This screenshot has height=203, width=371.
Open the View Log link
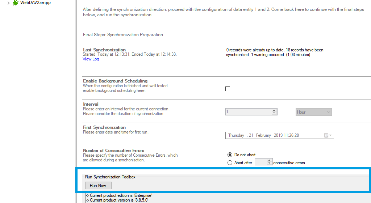(x=91, y=59)
